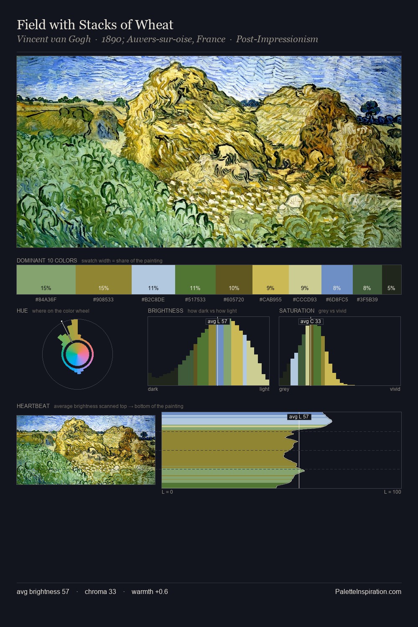Pick the #CAB955 yellow swatch
This screenshot has height=627, width=418.
coord(270,280)
